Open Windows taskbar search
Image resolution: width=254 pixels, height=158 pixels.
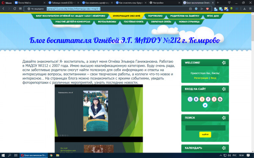9,155
